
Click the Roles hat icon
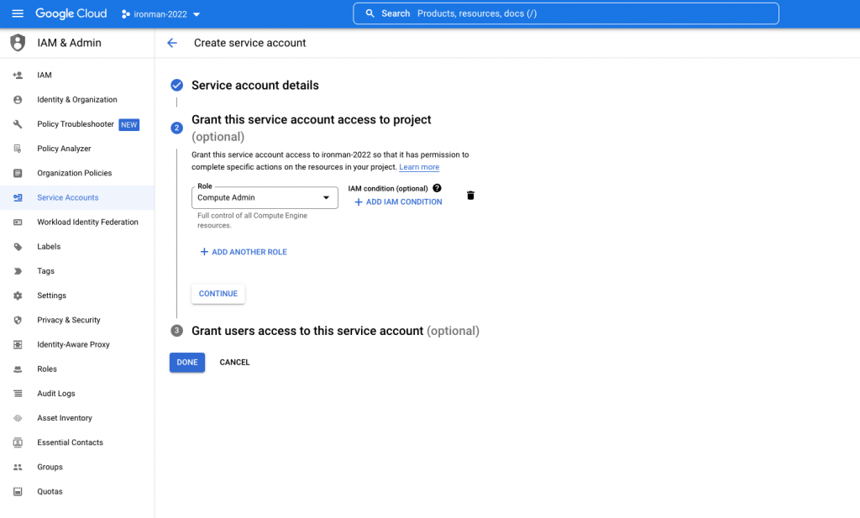(x=18, y=369)
